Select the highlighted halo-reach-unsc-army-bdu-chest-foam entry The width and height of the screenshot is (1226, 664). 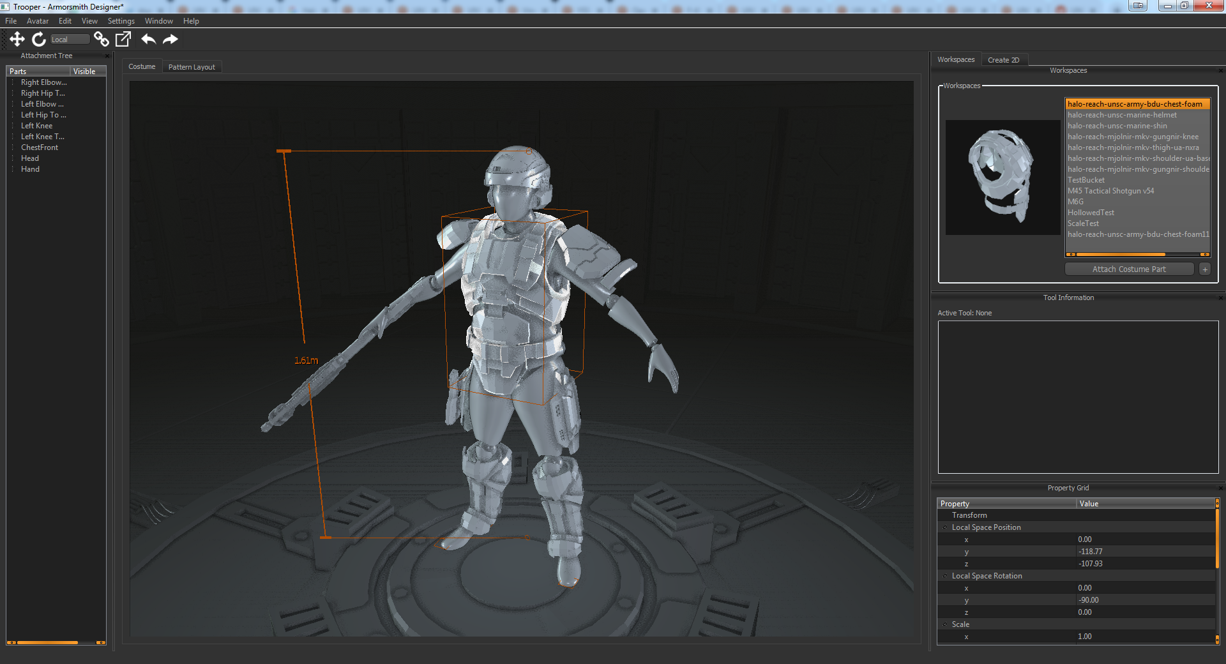point(1138,104)
